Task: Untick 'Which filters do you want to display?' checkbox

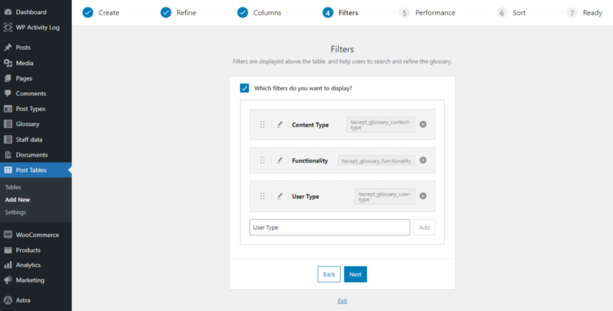Action: pos(244,88)
